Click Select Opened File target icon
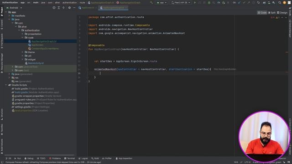The image size is (292, 164). 54,8
